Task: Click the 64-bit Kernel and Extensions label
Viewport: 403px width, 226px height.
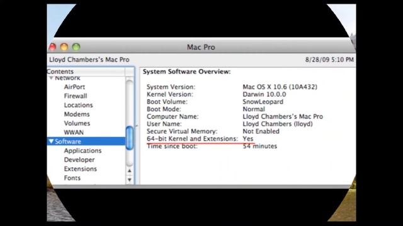Action: 193,139
